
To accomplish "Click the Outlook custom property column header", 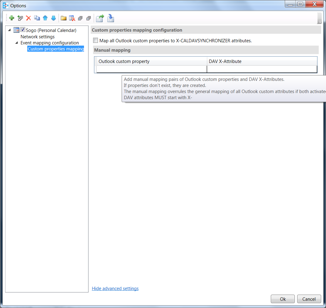I will (x=152, y=61).
